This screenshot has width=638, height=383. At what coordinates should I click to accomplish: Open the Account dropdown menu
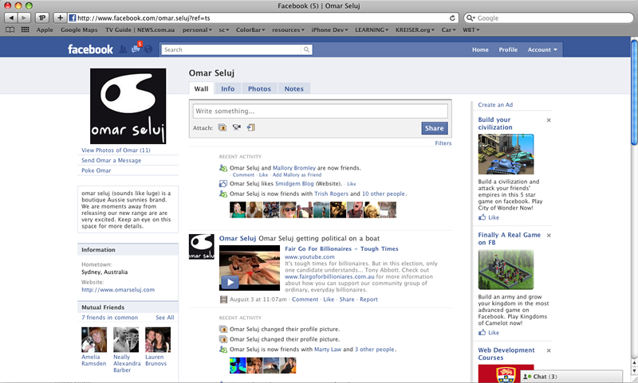pyautogui.click(x=542, y=49)
